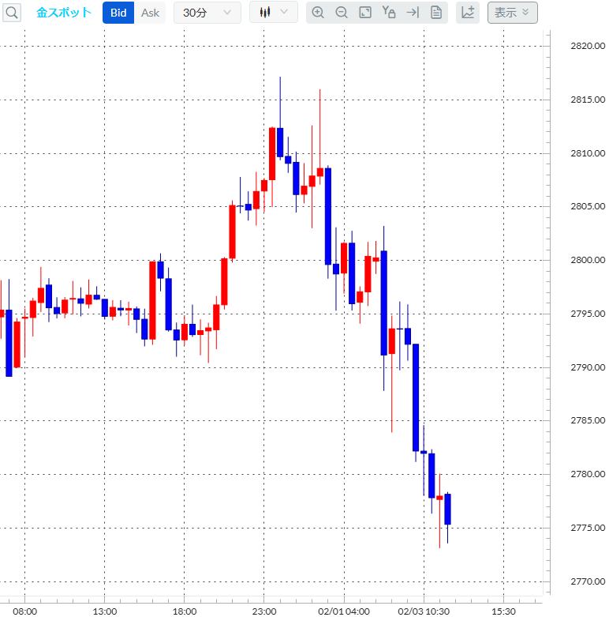Click the 08:00 time axis label
This screenshot has width=609, height=617.
pos(24,611)
